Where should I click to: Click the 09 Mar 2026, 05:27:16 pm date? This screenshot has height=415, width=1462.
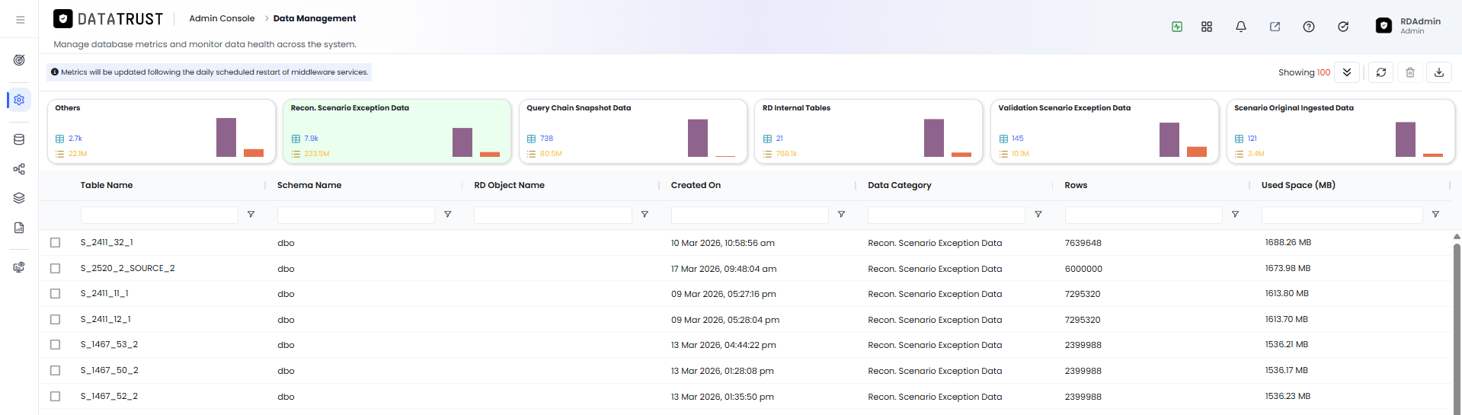pos(723,294)
